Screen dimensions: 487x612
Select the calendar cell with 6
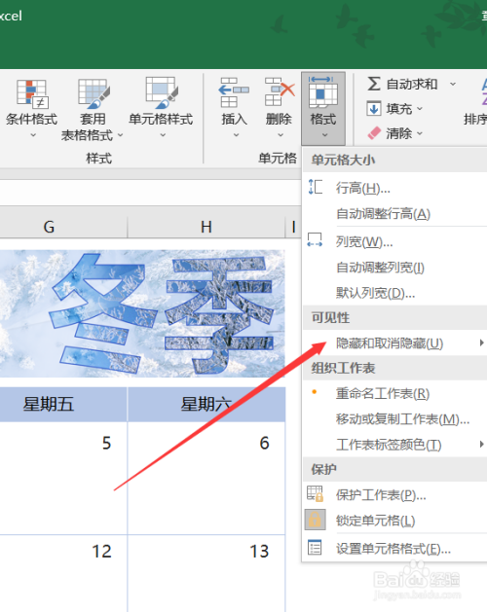206,478
